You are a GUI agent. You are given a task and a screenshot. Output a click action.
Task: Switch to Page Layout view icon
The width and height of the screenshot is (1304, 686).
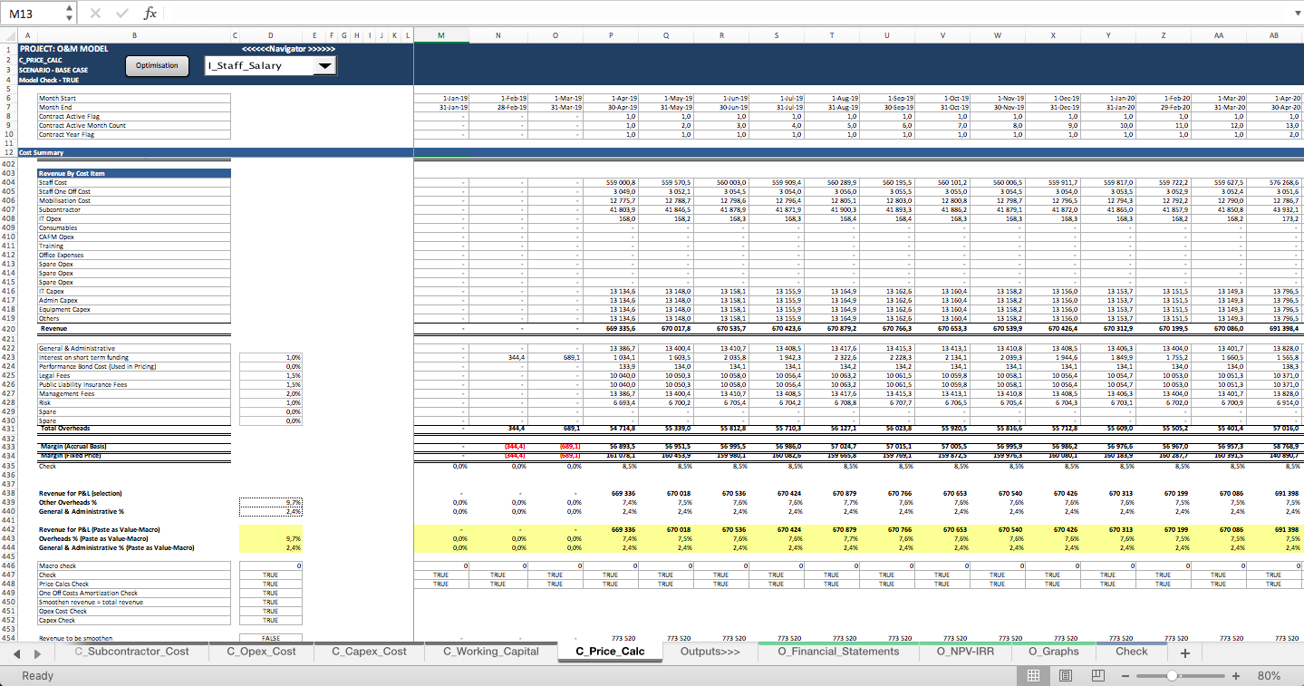[1065, 675]
